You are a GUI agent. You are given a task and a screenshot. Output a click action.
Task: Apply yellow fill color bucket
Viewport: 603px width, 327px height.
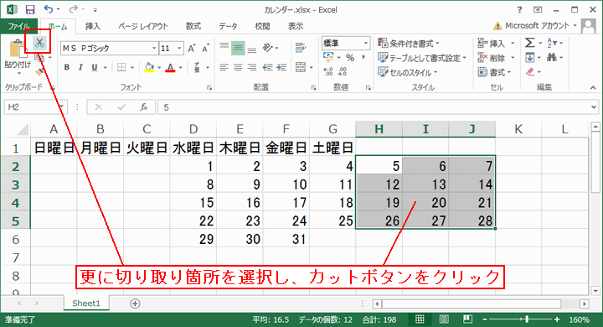(x=149, y=67)
